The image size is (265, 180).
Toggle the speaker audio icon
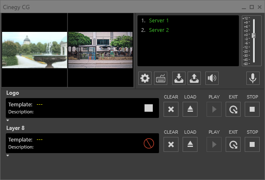pyautogui.click(x=212, y=78)
